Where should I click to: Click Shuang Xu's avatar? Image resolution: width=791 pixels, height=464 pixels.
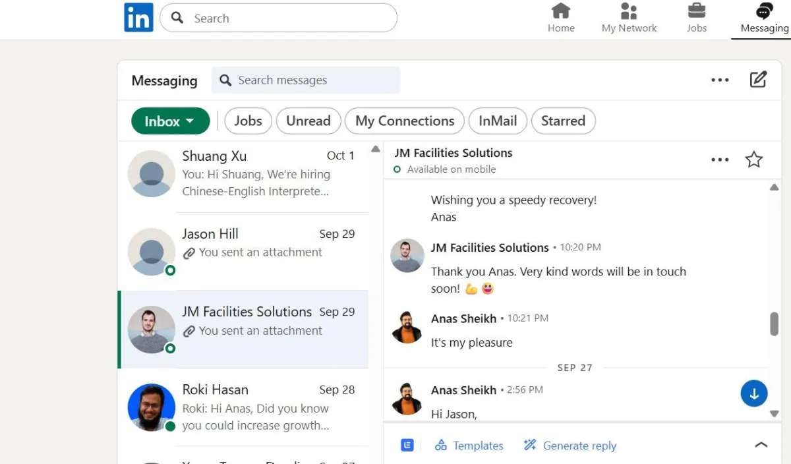coord(151,173)
